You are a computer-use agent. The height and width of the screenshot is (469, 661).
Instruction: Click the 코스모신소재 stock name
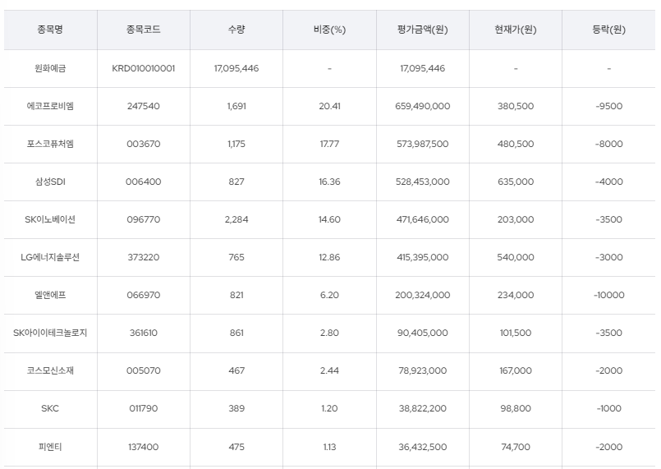pos(50,370)
